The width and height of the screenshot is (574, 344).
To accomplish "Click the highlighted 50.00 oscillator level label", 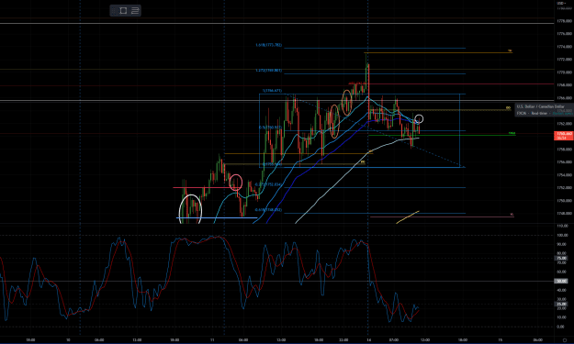I will [x=561, y=281].
